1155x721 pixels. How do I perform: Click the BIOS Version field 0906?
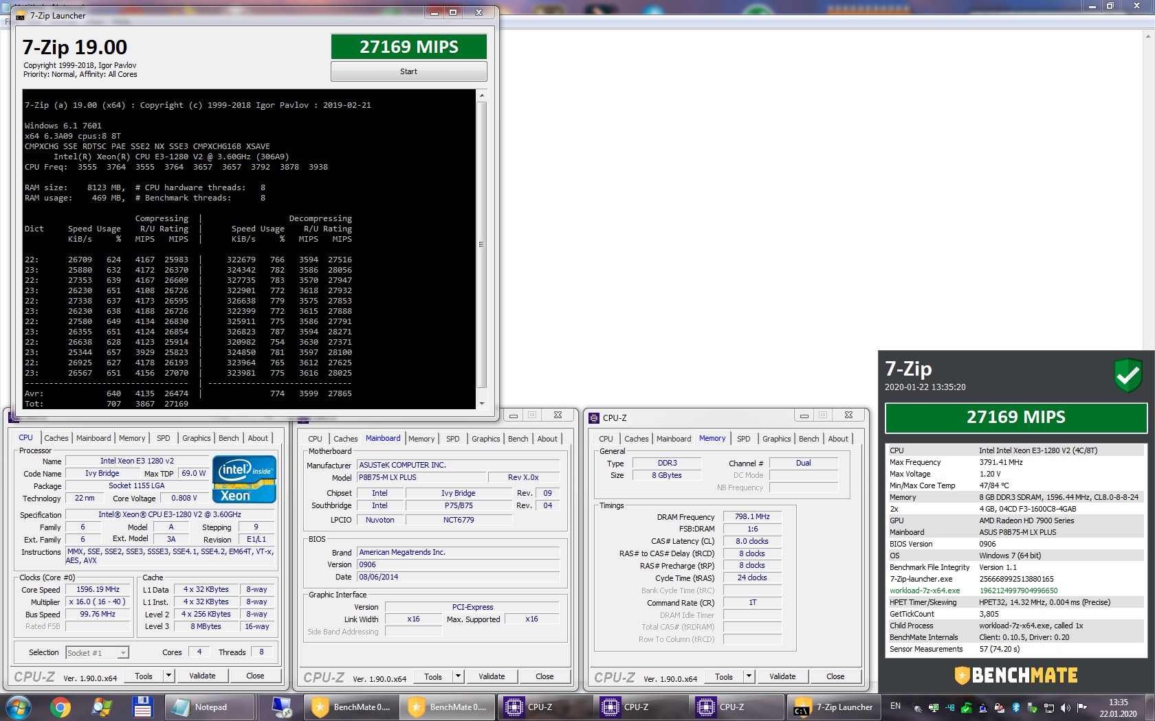coord(458,564)
